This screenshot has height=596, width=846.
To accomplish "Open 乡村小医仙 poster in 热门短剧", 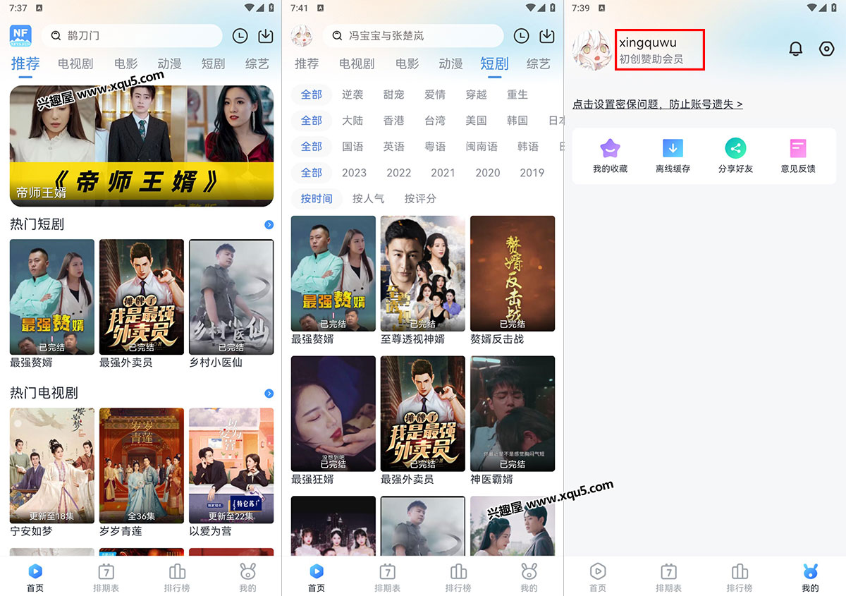I will 231,297.
